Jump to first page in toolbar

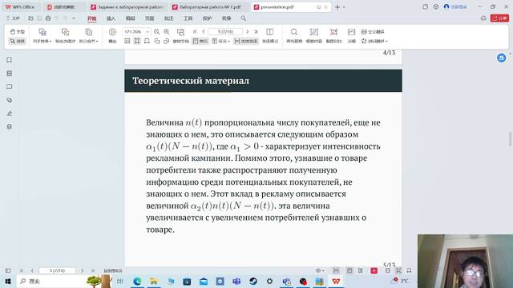point(195,32)
